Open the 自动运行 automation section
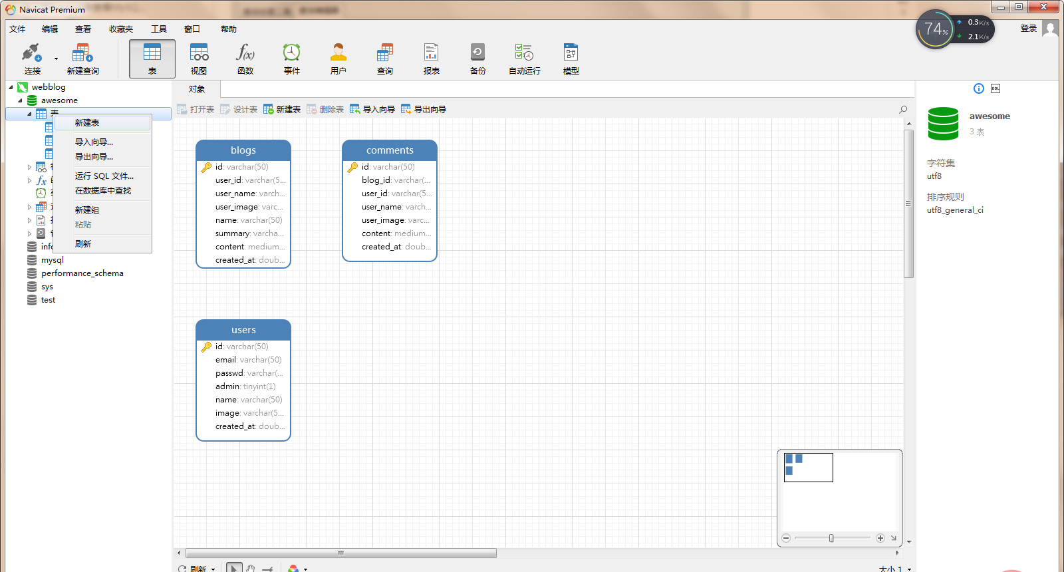Screen dimensions: 1064x572 coord(525,59)
